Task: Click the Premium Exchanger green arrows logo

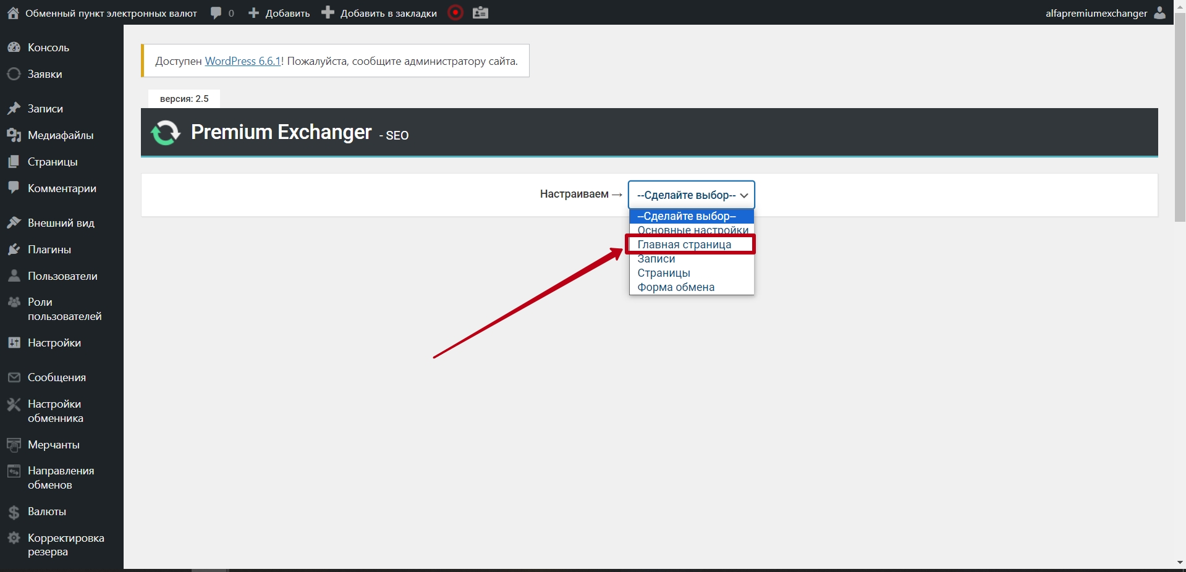Action: [166, 132]
